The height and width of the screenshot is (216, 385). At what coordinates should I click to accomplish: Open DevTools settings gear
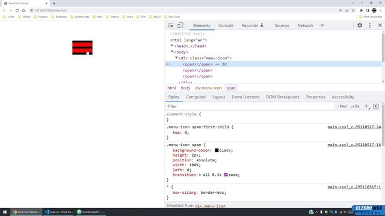point(360,25)
